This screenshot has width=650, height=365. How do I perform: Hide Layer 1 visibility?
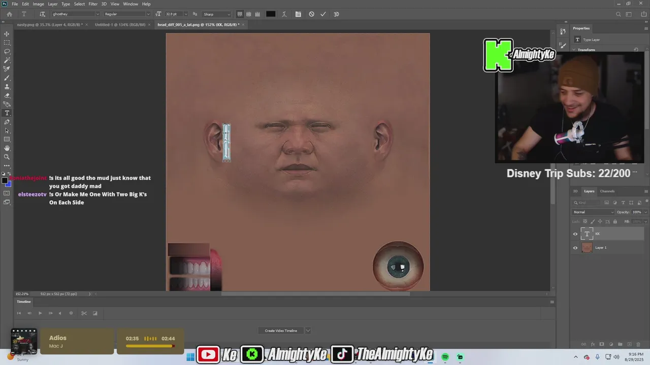coord(575,247)
